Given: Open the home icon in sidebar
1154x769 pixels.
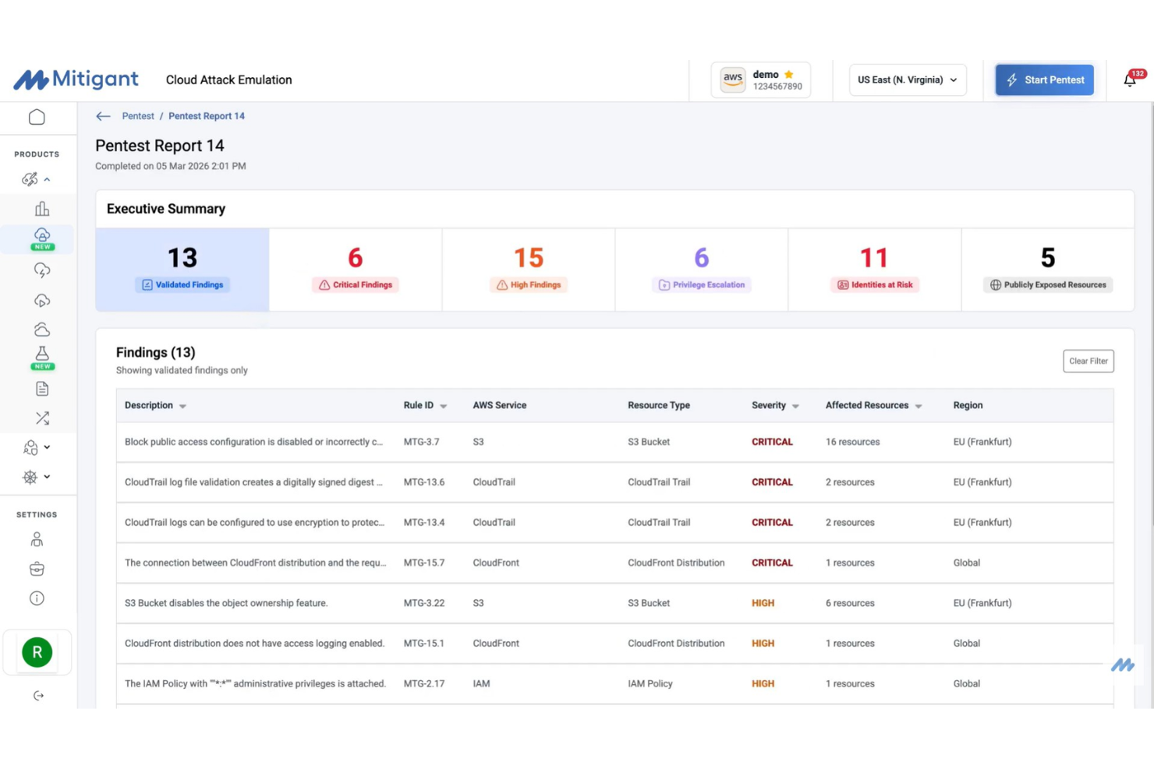Looking at the screenshot, I should coord(37,118).
